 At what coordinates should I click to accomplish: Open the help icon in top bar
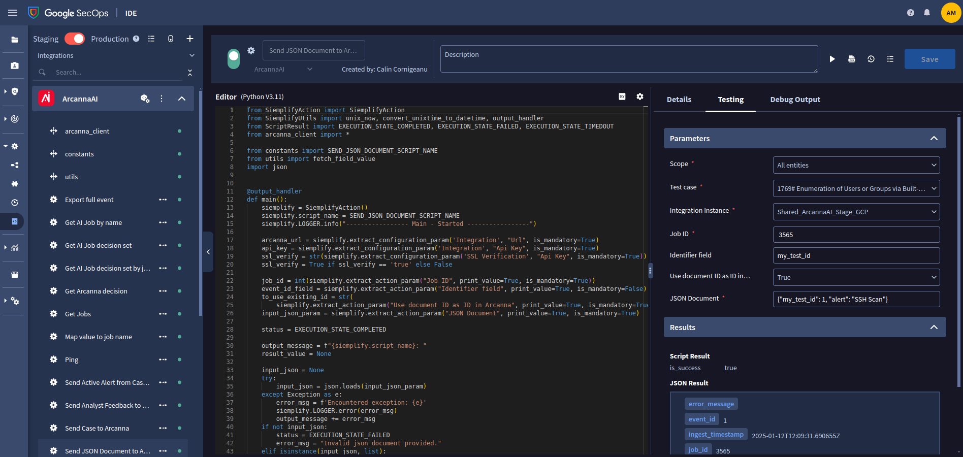(x=911, y=13)
